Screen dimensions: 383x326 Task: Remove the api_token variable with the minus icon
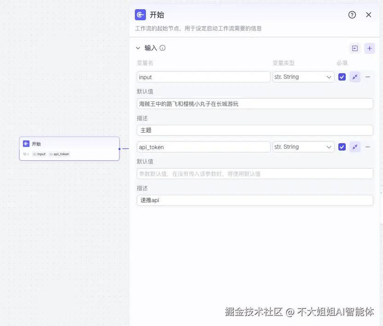tap(369, 147)
